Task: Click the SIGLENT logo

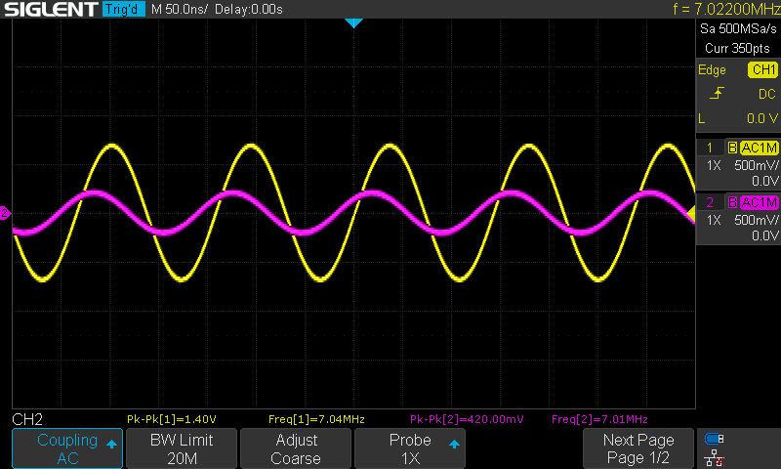Action: point(51,9)
